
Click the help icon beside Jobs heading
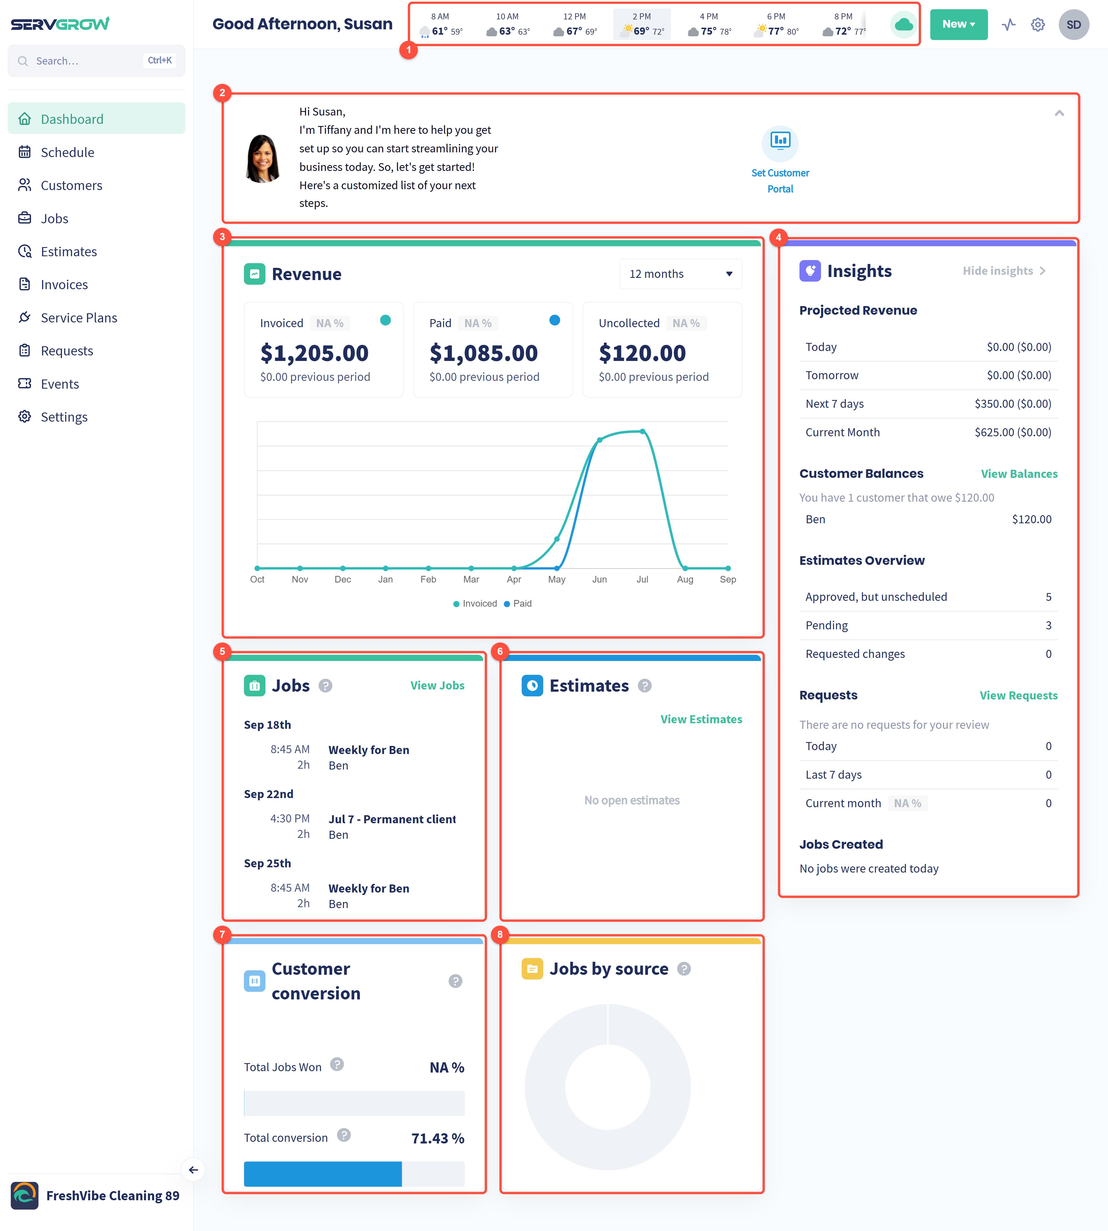click(326, 686)
